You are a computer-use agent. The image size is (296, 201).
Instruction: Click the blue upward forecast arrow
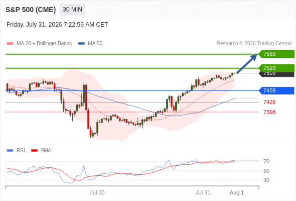(247, 63)
